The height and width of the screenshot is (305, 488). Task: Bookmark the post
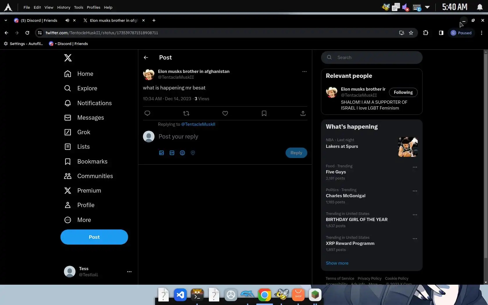(264, 113)
